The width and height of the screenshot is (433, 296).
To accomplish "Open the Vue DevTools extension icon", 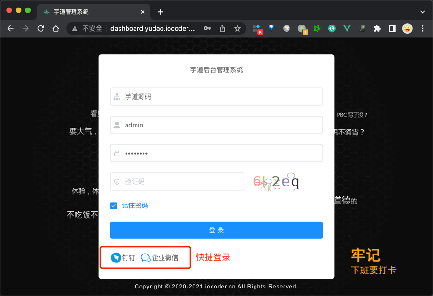I will coord(347,28).
